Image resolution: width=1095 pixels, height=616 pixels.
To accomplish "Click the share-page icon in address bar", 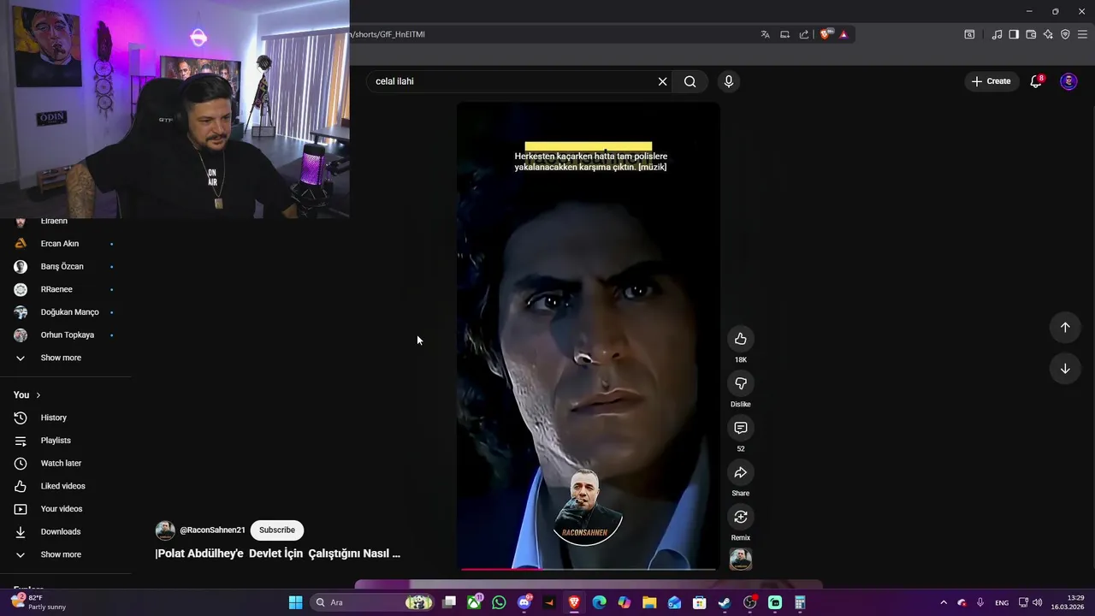I will point(804,34).
